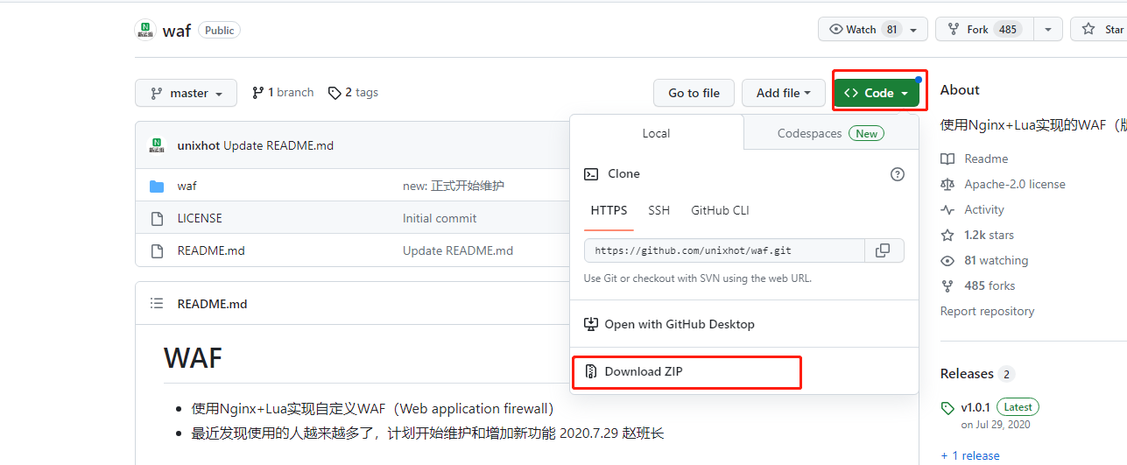Screen dimensions: 1127x465
Task: Click the waf folder icon
Action: click(x=157, y=186)
